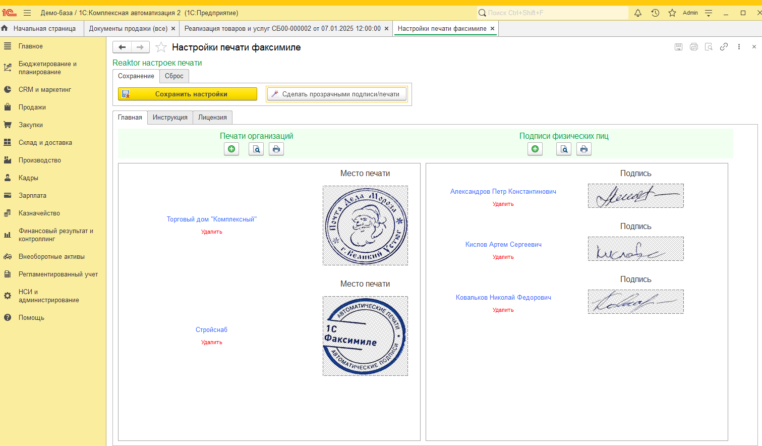
Task: Click Регламентированный учет calculator icon
Action: pos(8,274)
